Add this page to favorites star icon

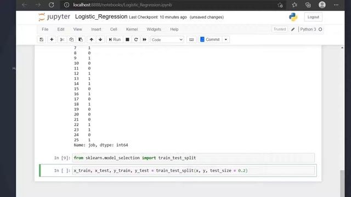point(280,5)
